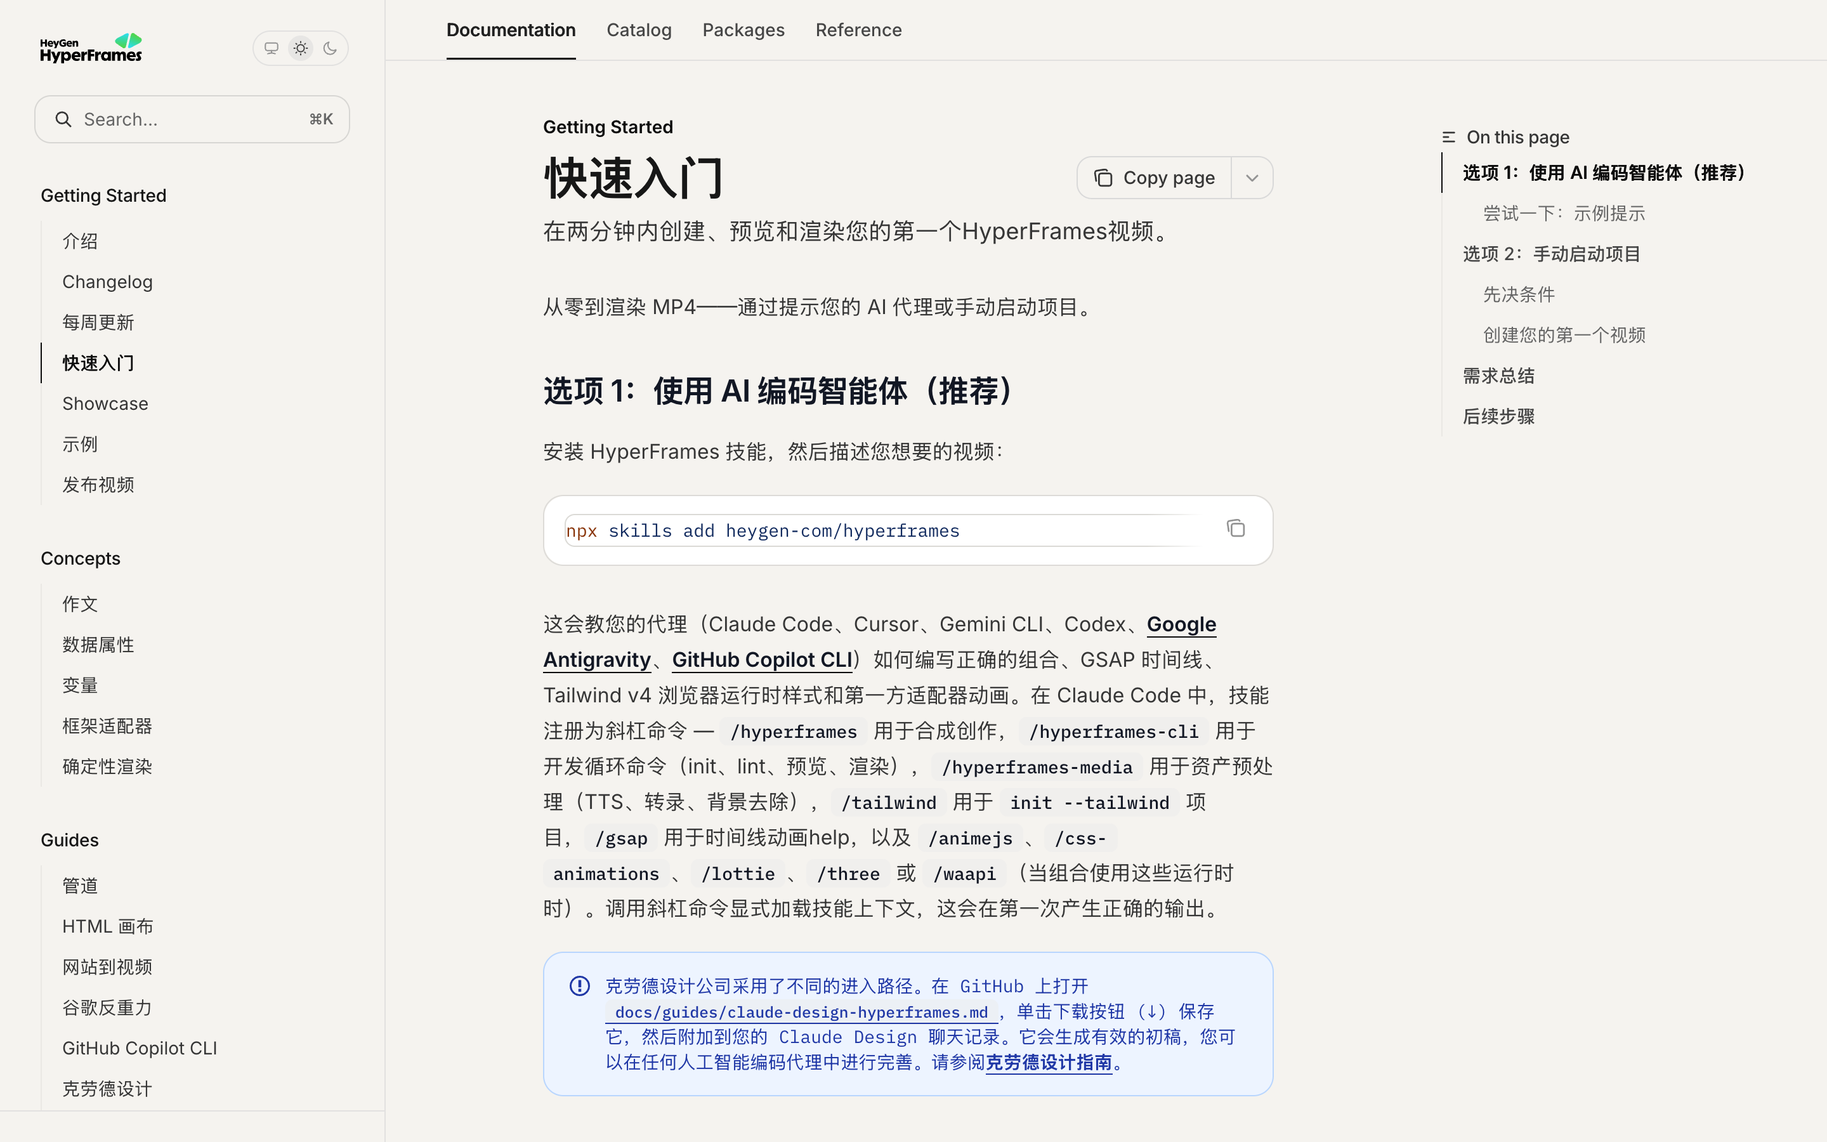
Task: Open 介绍 in the sidebar
Action: (x=80, y=242)
